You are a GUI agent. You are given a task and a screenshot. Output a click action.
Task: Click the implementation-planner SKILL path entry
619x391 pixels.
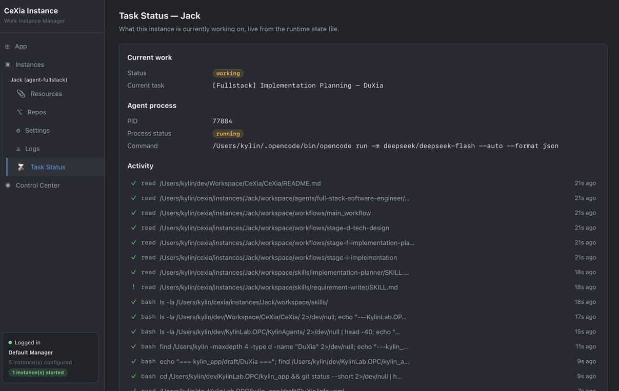[x=284, y=273]
